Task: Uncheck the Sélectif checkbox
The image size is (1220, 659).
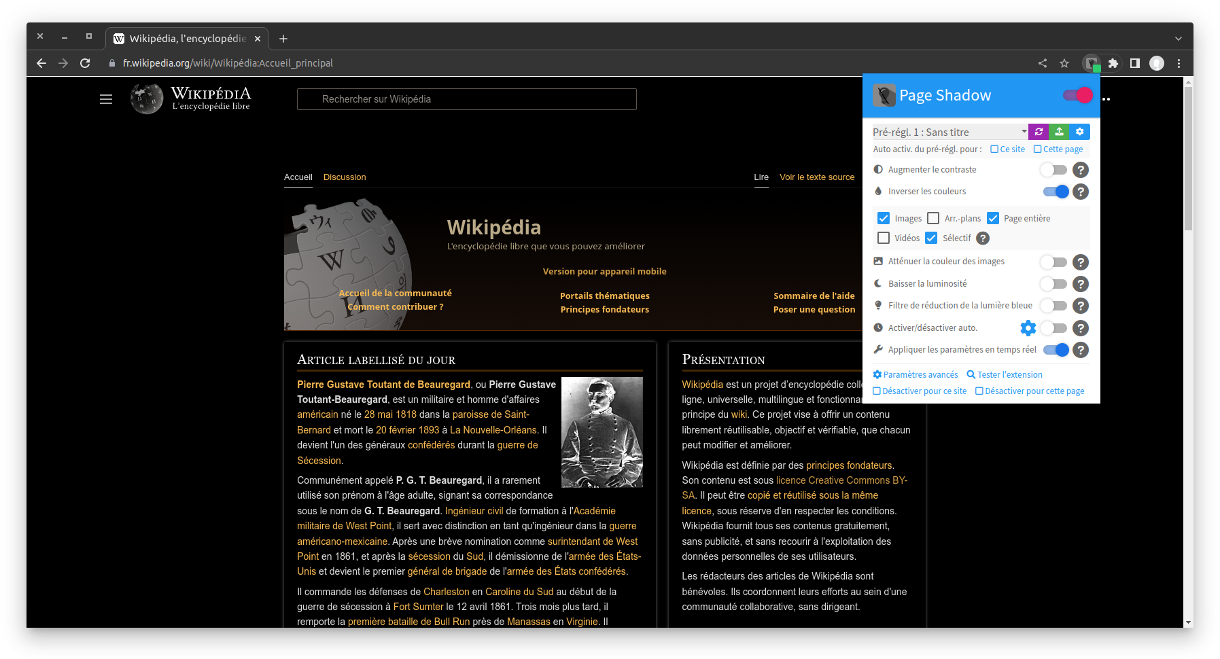Action: 931,238
